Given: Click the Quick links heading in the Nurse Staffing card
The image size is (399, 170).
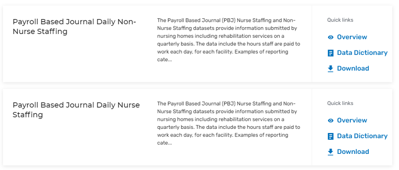Looking at the screenshot, I should tap(340, 103).
